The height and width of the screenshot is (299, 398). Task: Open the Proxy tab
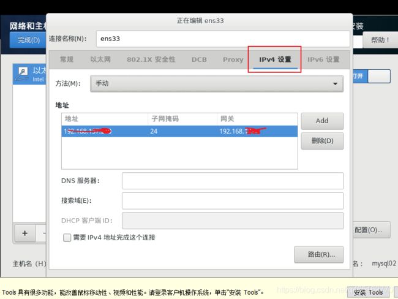point(233,59)
